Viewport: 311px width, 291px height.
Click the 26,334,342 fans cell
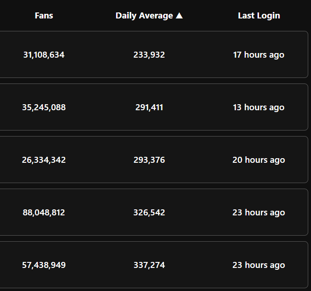tap(44, 160)
